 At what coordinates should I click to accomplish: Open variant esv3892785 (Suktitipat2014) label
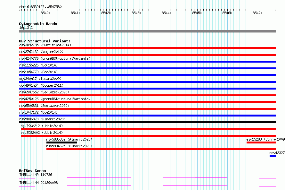coord(45,45)
